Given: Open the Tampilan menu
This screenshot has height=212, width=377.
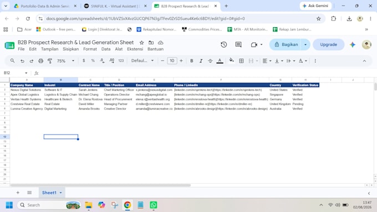Looking at the screenshot, I should pos(49,49).
